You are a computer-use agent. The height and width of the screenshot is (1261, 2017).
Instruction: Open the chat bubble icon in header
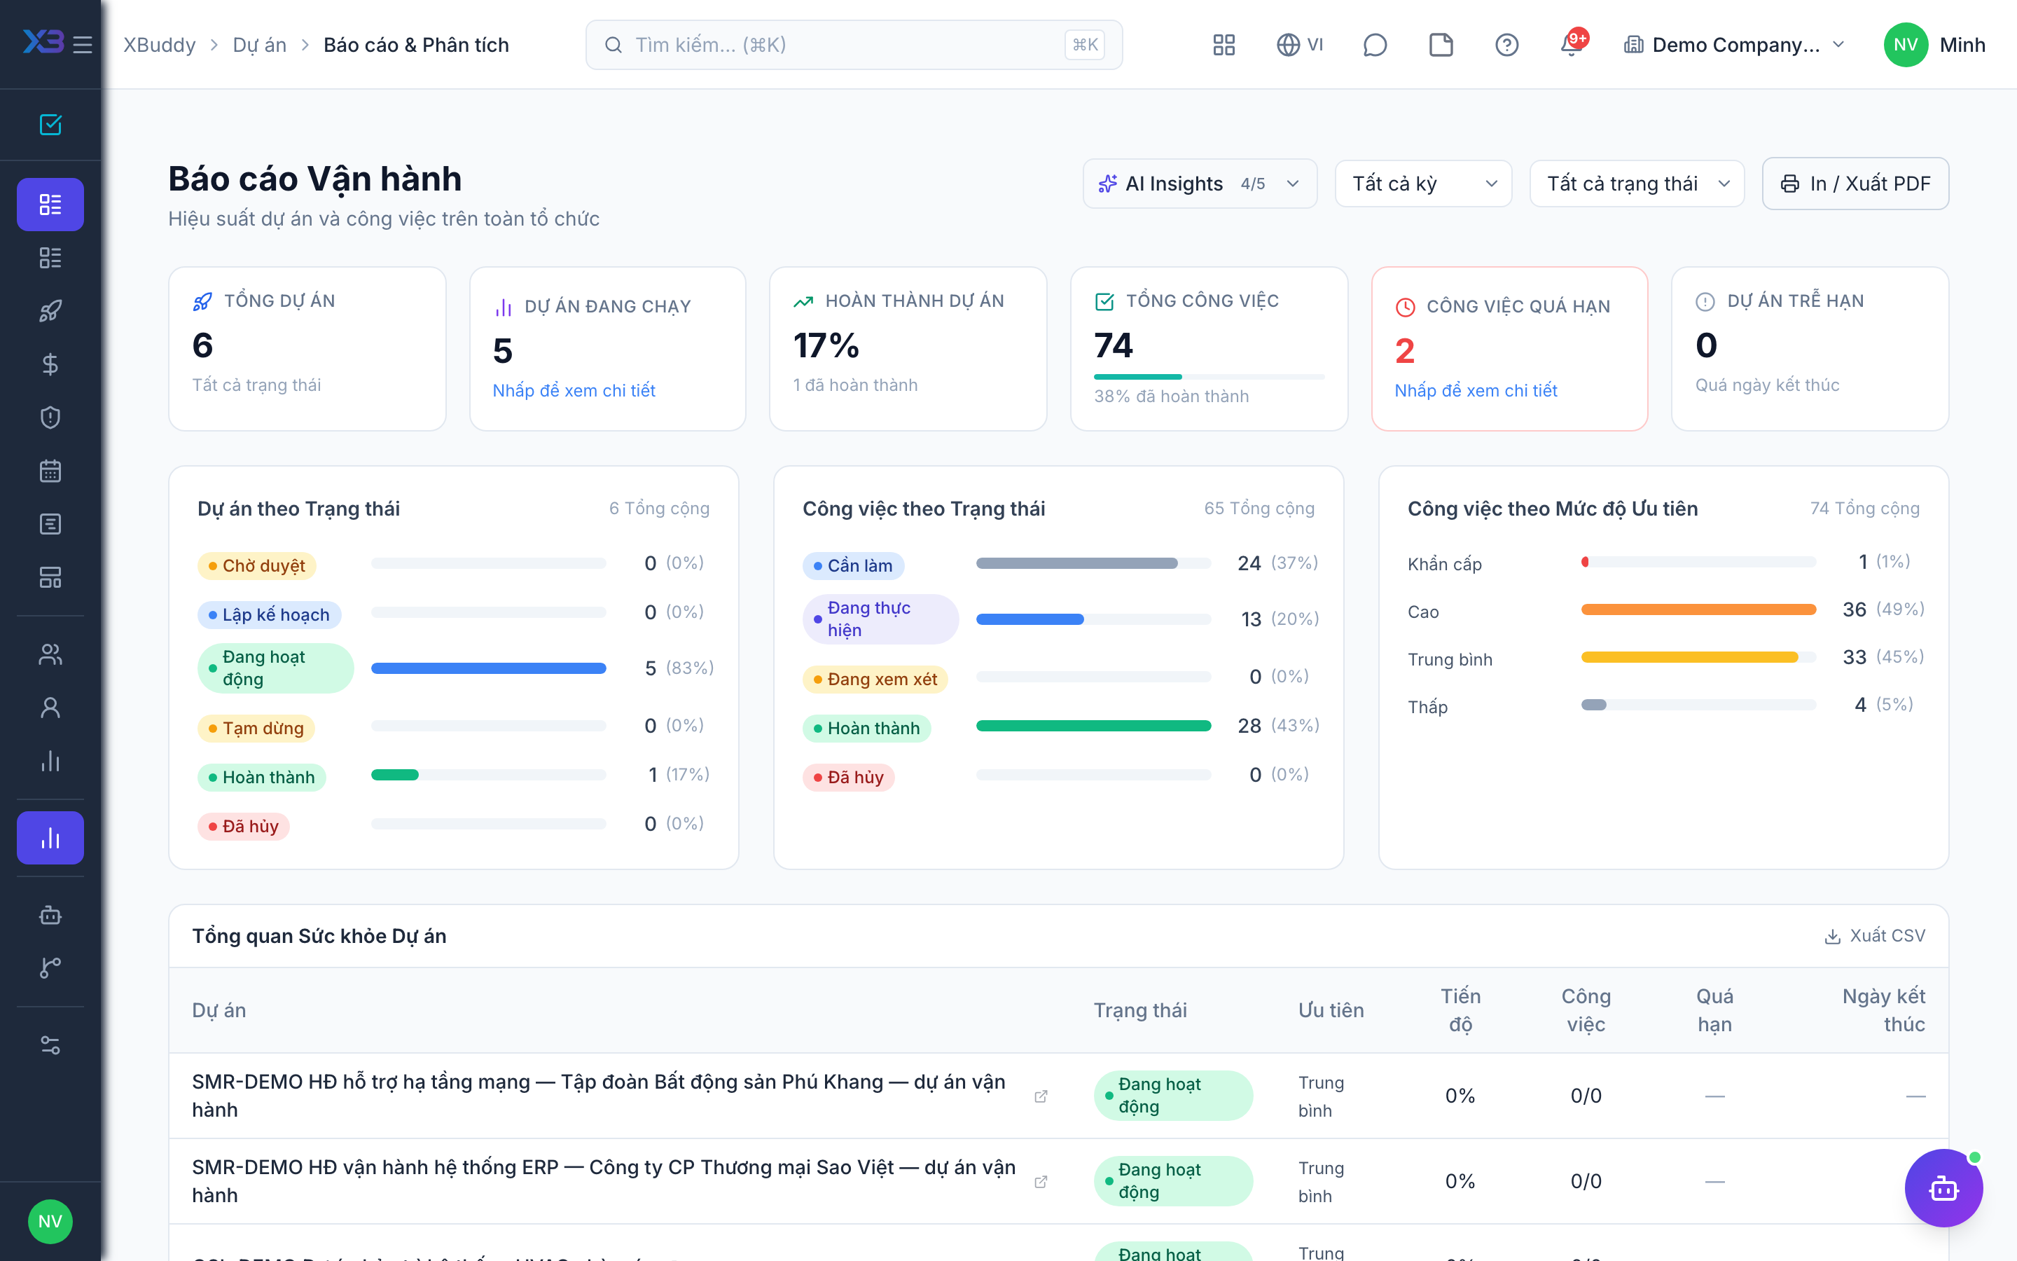tap(1374, 45)
